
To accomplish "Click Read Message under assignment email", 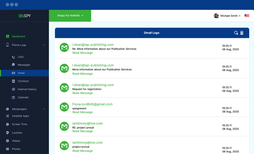I will coord(82,112).
